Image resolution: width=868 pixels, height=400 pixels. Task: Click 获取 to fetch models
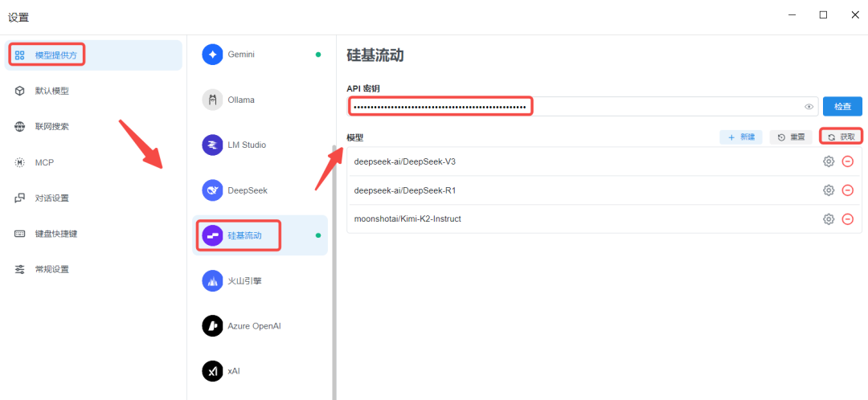(841, 137)
